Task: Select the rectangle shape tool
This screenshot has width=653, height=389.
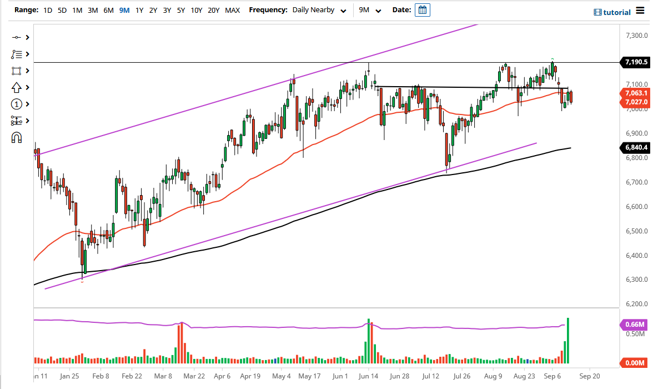Action: pos(16,71)
